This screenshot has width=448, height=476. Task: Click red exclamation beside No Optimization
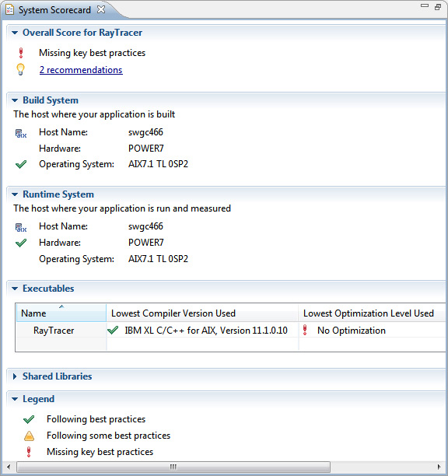coord(305,330)
